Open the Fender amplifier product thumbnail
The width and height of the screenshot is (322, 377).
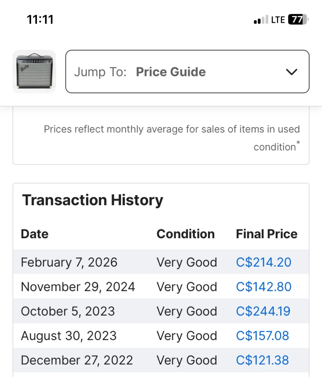click(x=34, y=71)
